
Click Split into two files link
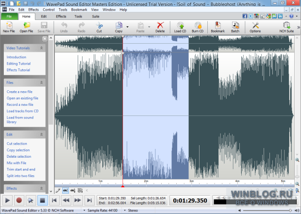tap(20, 176)
